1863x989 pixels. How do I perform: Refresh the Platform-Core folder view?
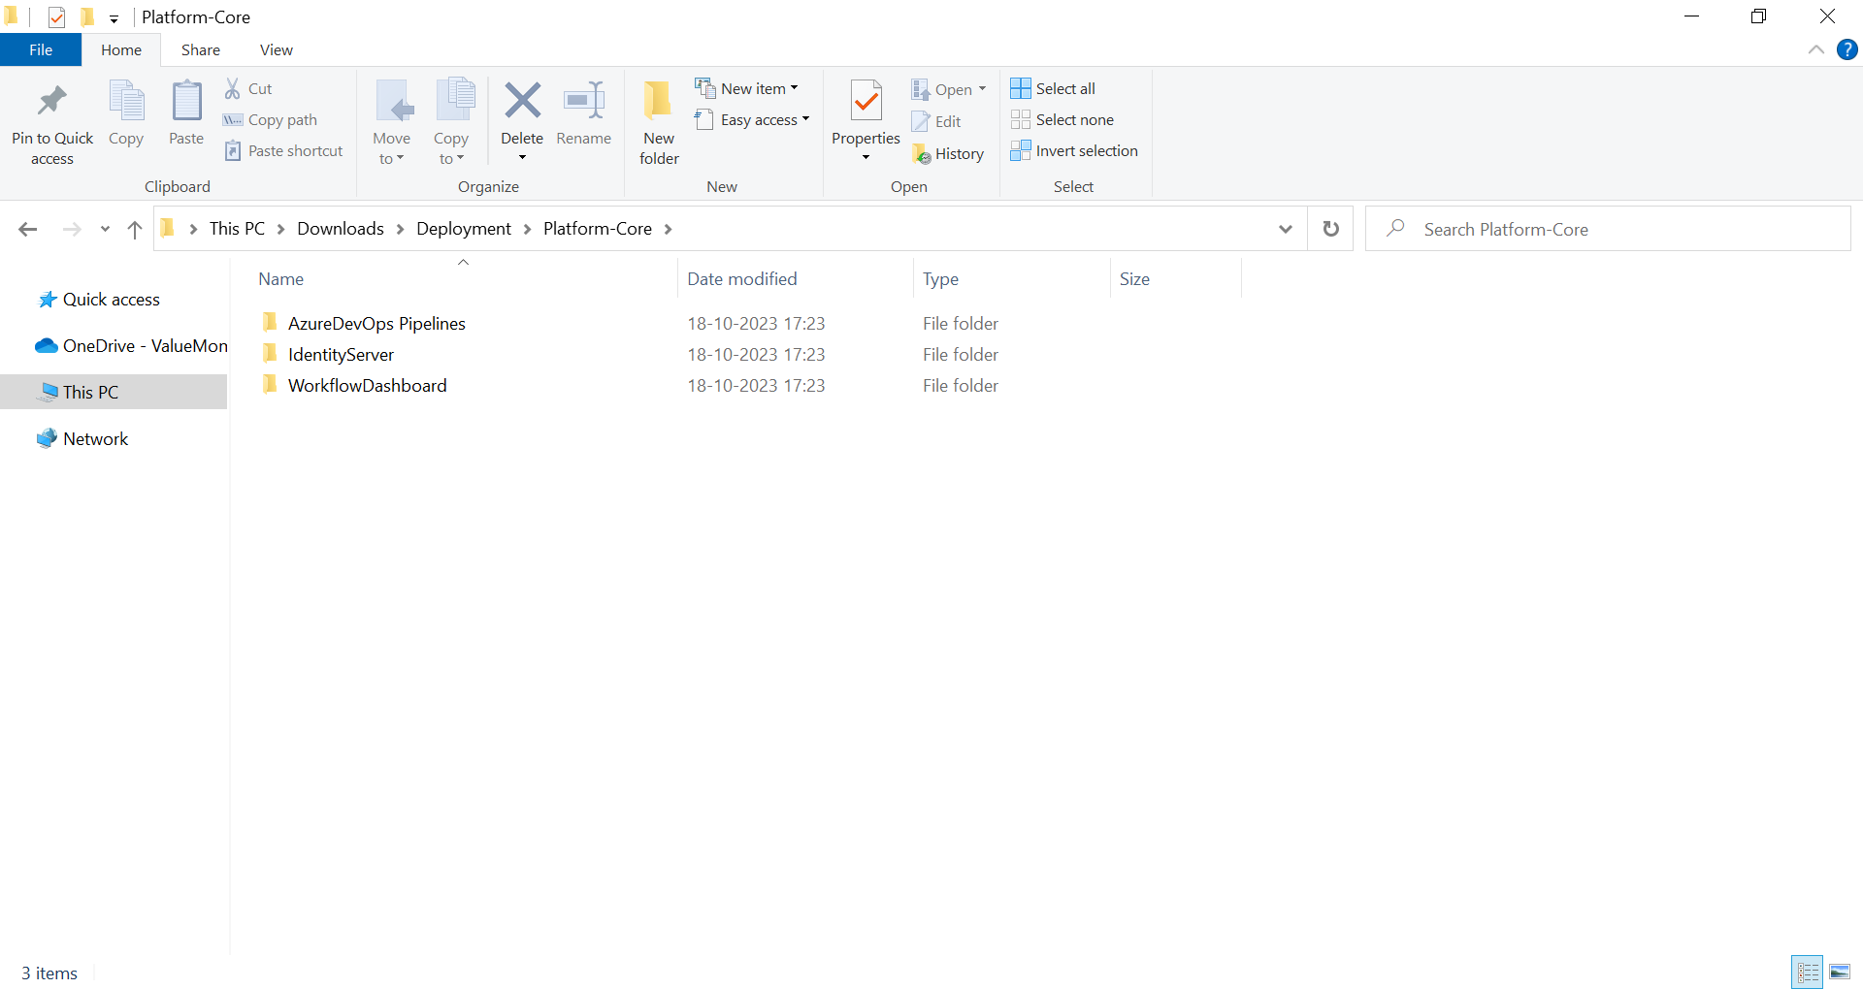pos(1331,229)
